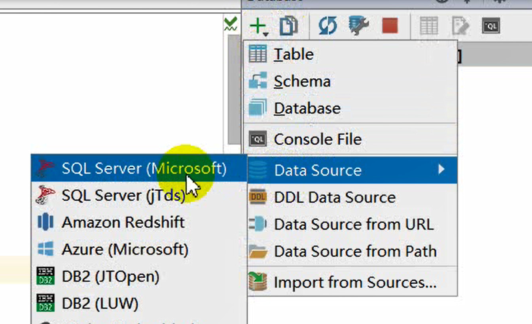Open Data Source Properties wrench icon
The width and height of the screenshot is (532, 324).
click(358, 26)
